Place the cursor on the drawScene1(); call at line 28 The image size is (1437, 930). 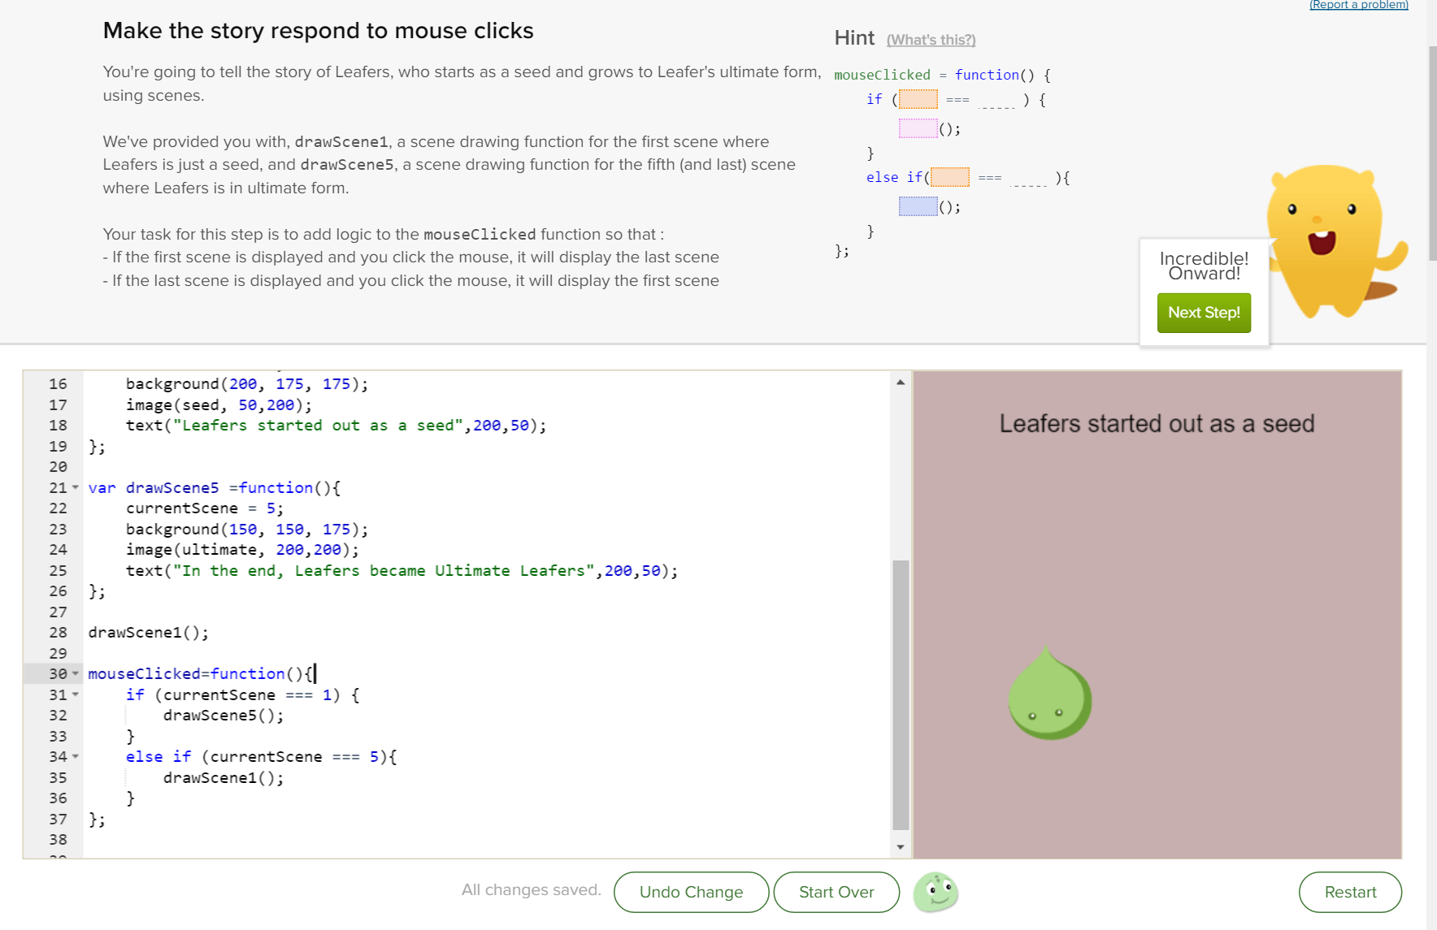[148, 633]
